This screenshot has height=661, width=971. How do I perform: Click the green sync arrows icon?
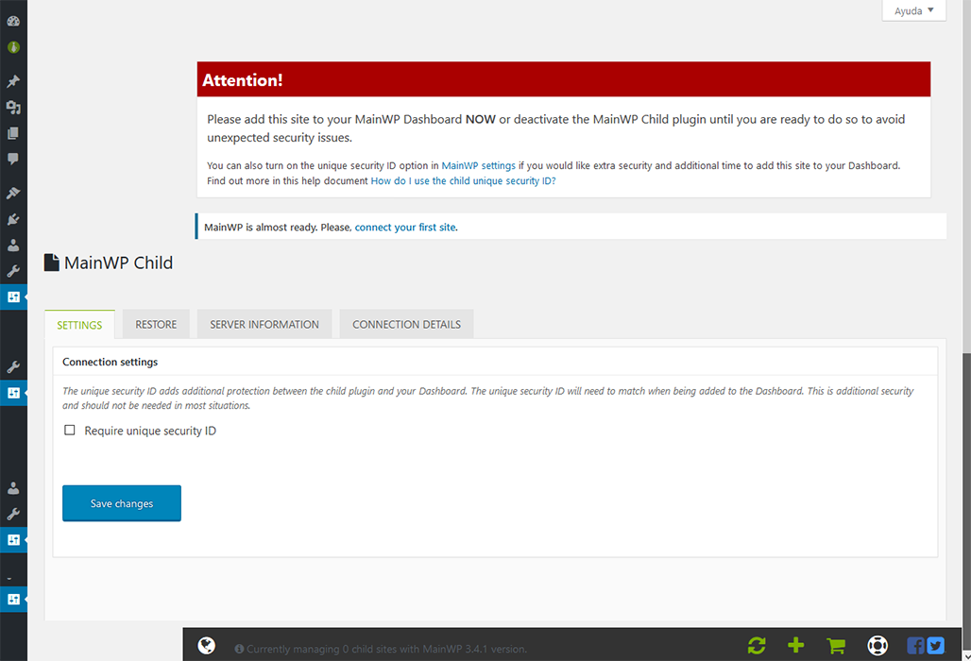pos(757,646)
